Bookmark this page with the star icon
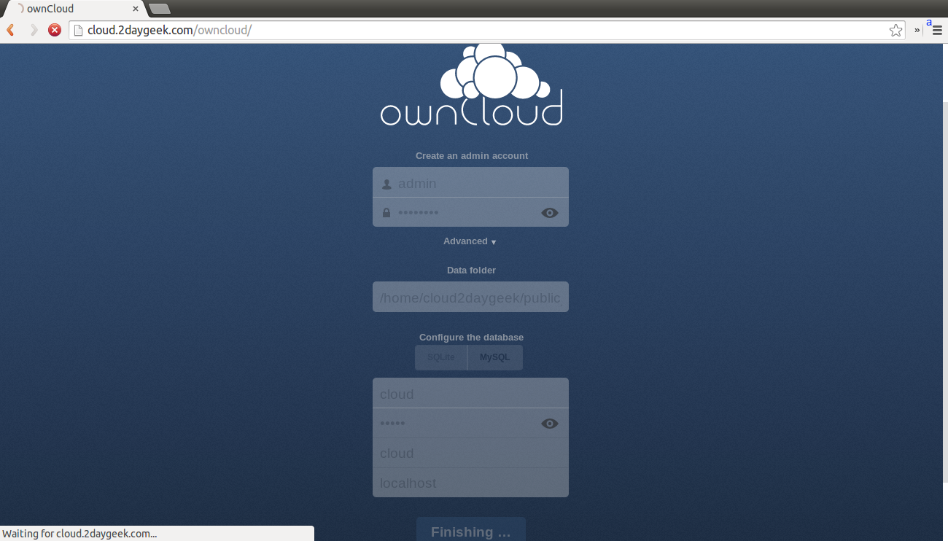948x541 pixels. point(895,30)
